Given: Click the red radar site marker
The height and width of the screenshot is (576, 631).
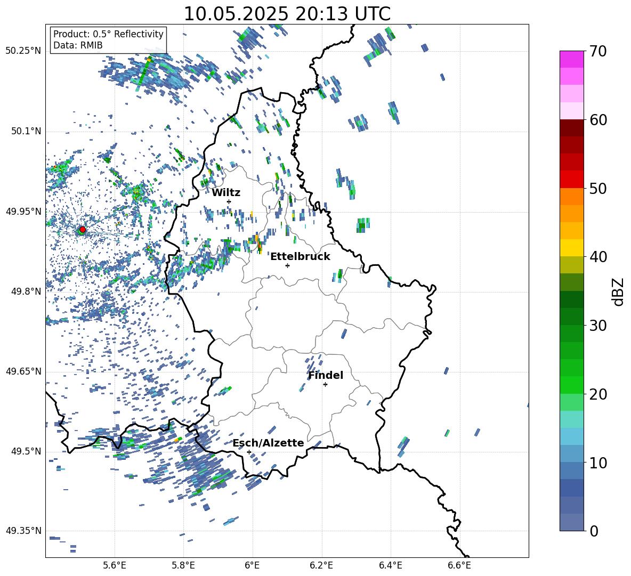Looking at the screenshot, I should pyautogui.click(x=82, y=230).
